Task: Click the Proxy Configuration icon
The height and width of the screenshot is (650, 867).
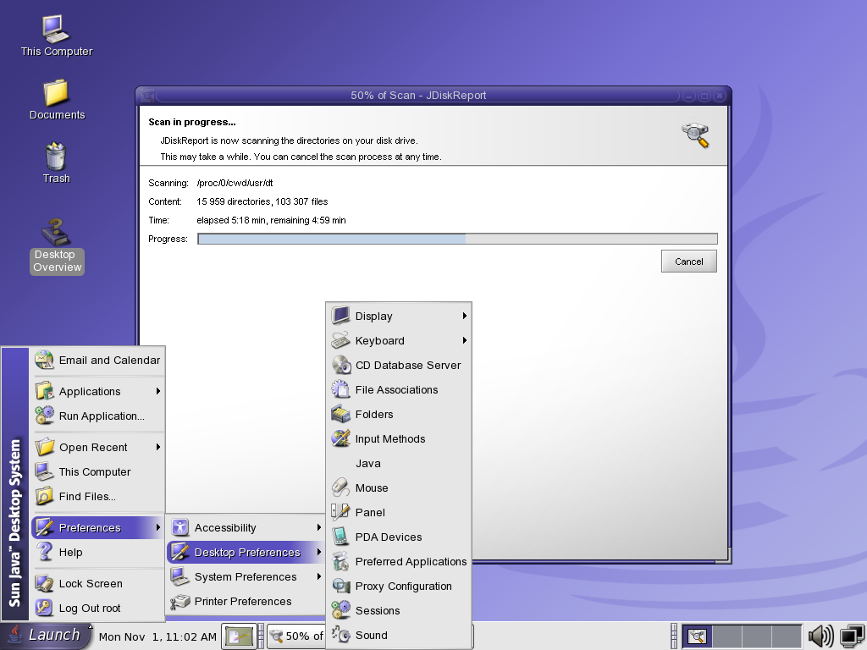Action: point(340,586)
